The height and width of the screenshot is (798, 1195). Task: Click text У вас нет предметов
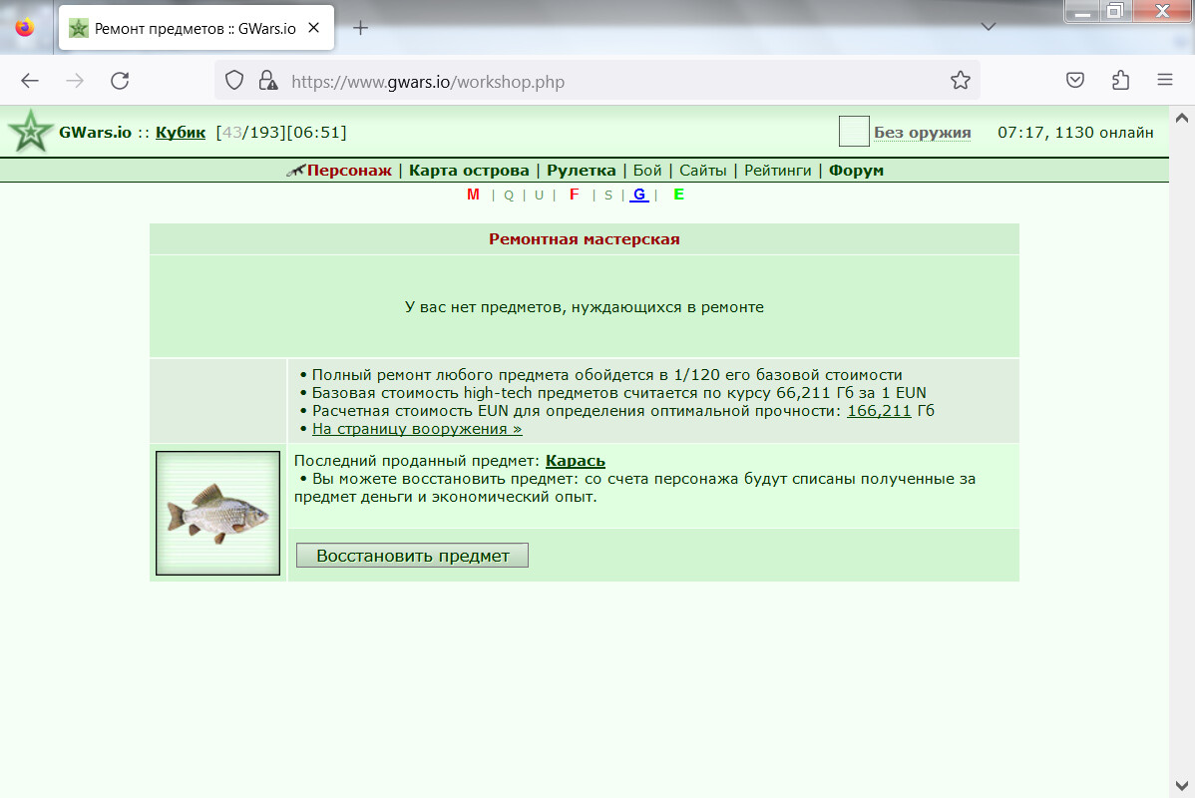(585, 307)
